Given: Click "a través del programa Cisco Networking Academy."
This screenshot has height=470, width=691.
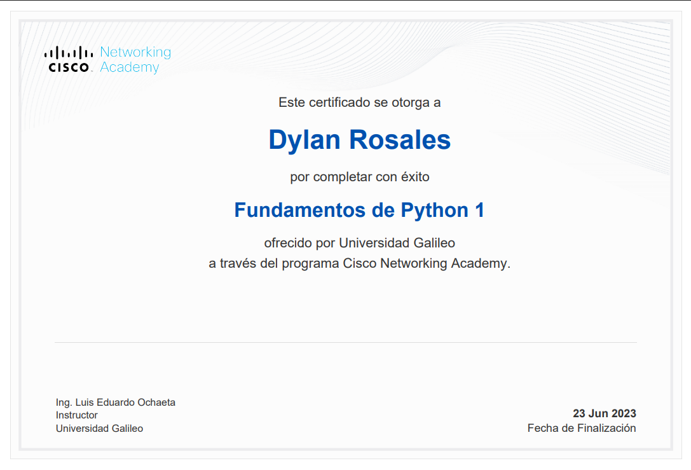Looking at the screenshot, I should [360, 263].
